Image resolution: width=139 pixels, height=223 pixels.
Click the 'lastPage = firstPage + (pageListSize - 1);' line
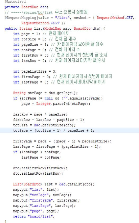point(57,147)
